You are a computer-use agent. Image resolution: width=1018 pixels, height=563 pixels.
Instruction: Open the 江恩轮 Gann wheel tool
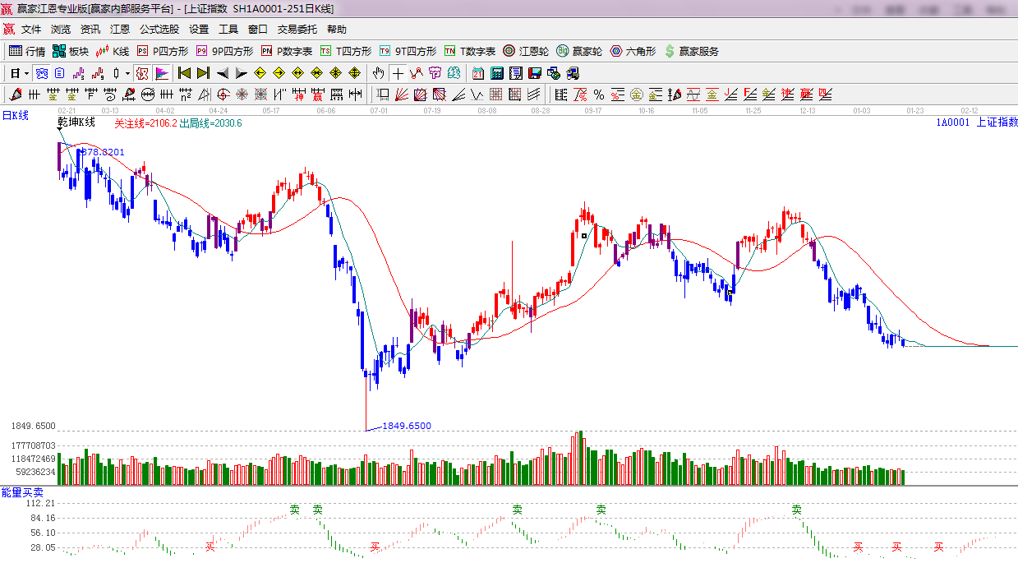tap(527, 51)
